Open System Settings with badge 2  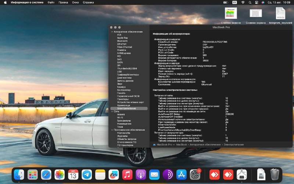coord(195,174)
